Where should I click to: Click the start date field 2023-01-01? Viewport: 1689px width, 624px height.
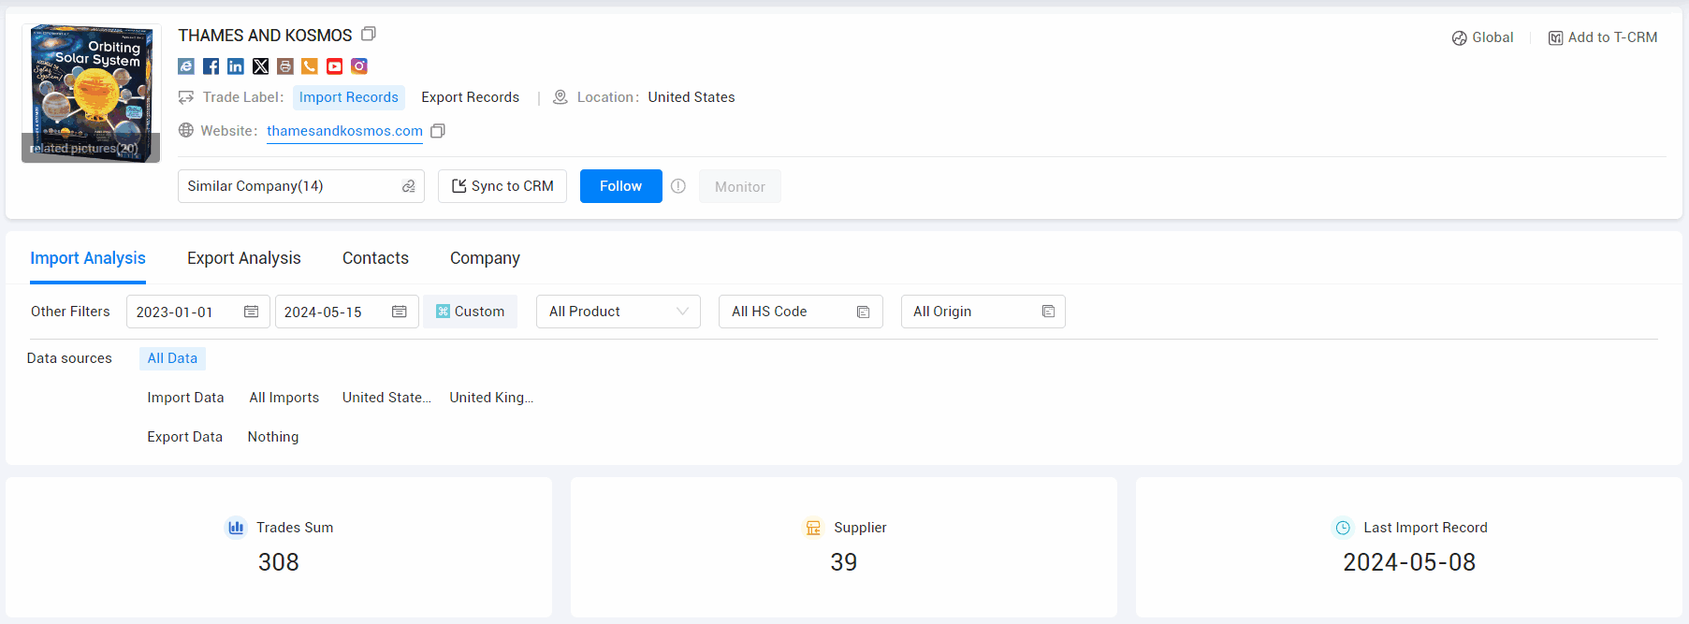(198, 312)
